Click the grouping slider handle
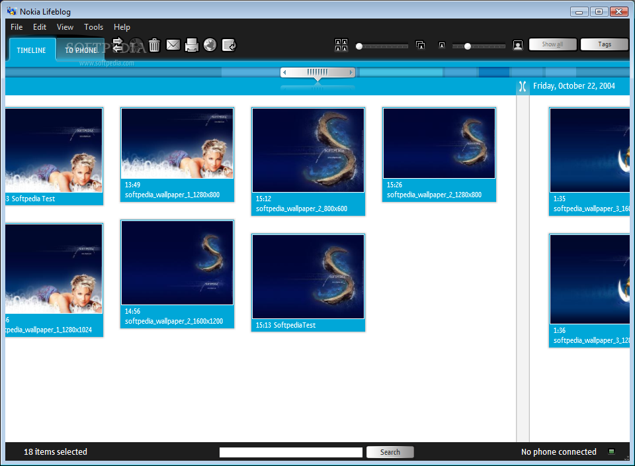The image size is (635, 466). [359, 46]
